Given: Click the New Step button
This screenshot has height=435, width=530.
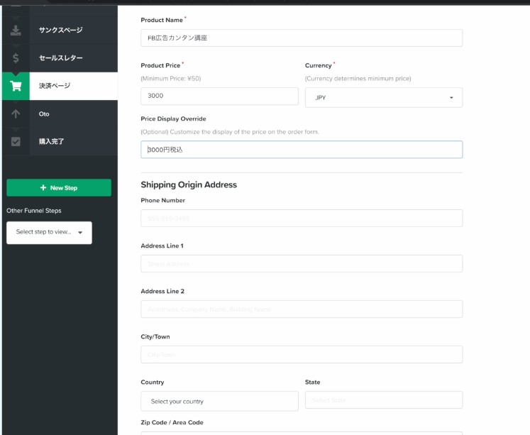Looking at the screenshot, I should point(59,188).
